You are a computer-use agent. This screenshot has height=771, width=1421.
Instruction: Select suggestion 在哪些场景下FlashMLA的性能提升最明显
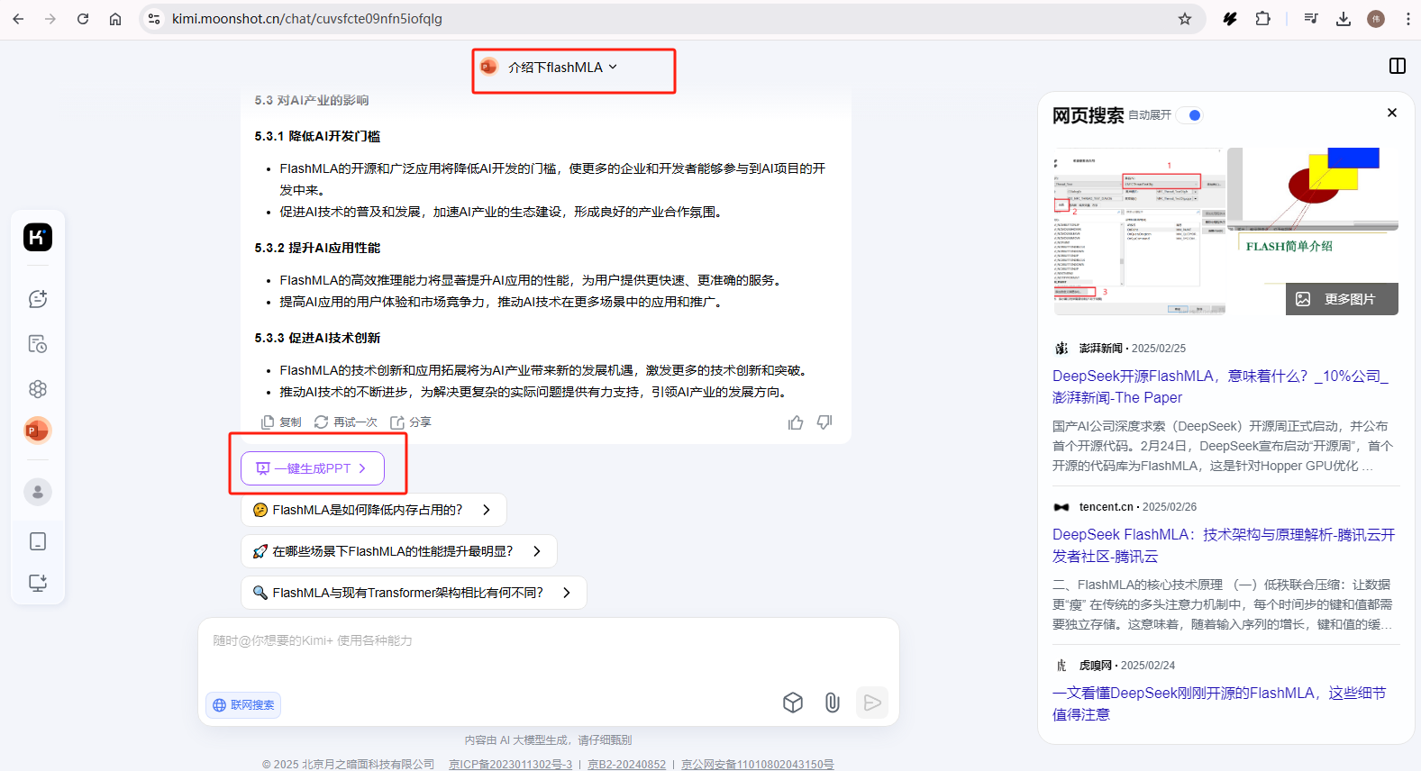coord(398,551)
